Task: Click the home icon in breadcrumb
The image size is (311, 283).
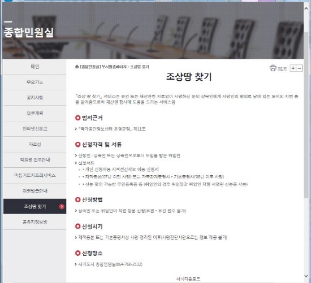Action: (x=77, y=67)
